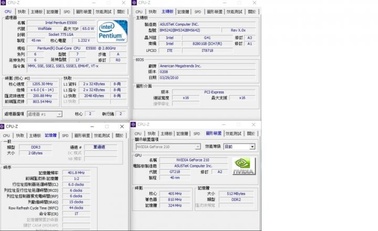Viewport: 378px width, 231px height.
Task: Go to 圖形裝置 tab in memory window
Action: pyautogui.click(x=82, y=135)
